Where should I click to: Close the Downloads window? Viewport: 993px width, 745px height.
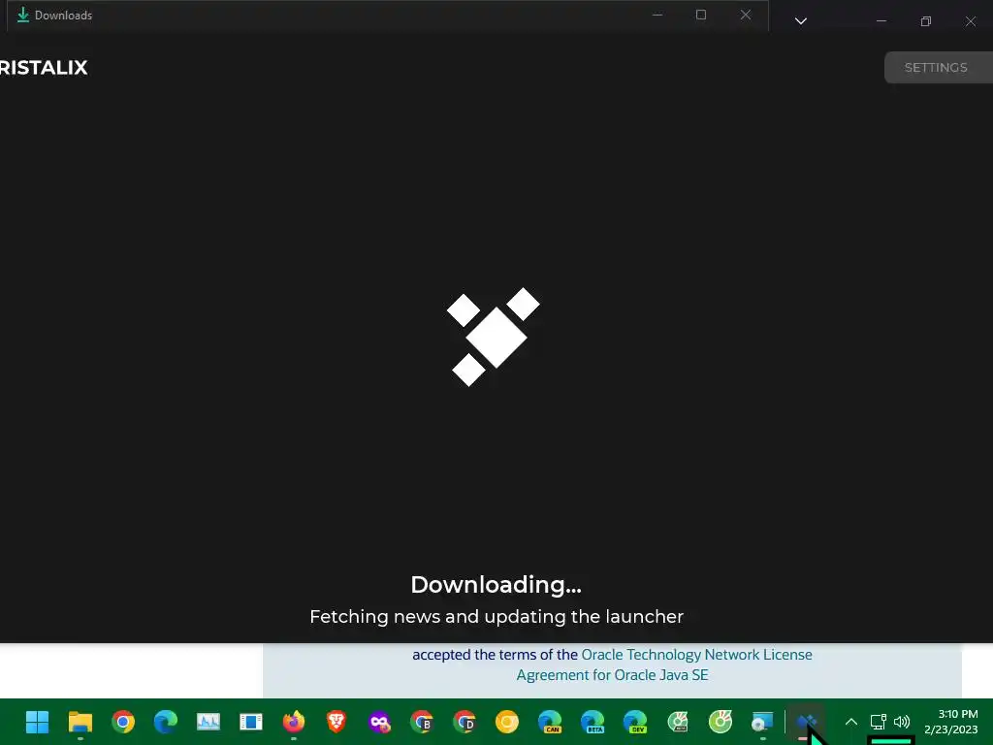coord(746,15)
